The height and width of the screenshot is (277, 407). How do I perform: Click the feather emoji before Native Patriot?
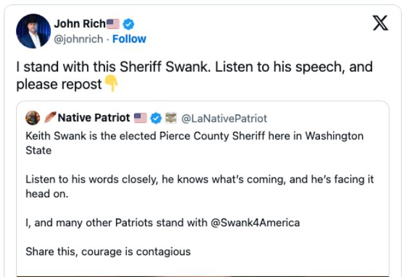pos(50,118)
